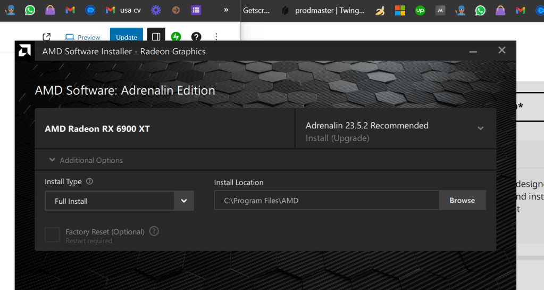The width and height of the screenshot is (544, 290).
Task: Open the purple shopping bag bookmark on left
Action: tap(50, 10)
